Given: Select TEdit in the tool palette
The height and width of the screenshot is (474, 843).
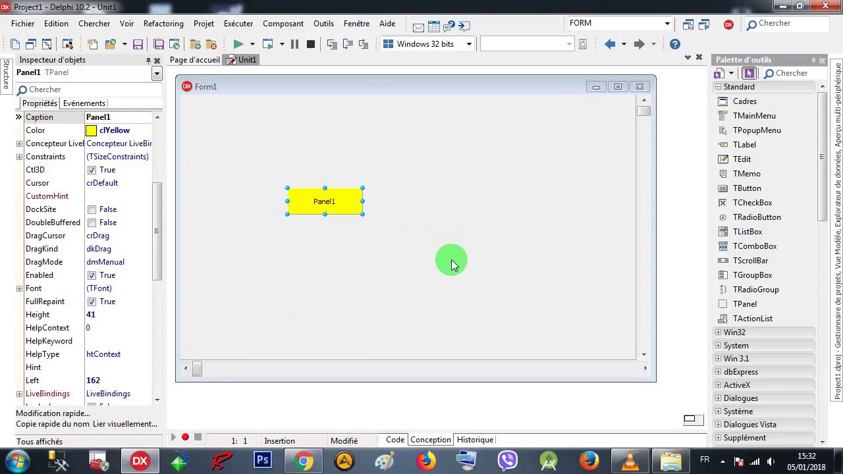Looking at the screenshot, I should click(x=742, y=159).
